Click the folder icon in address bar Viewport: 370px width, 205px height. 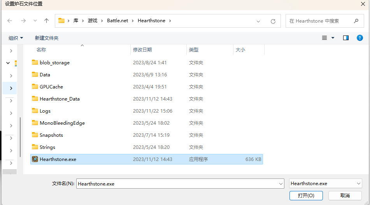pos(61,21)
